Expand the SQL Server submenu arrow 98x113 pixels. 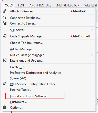(x=92, y=30)
